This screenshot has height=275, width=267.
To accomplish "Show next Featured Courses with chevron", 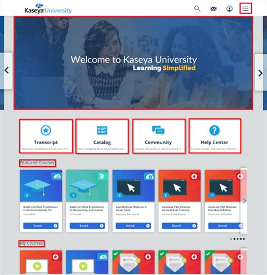I will pyautogui.click(x=244, y=201).
